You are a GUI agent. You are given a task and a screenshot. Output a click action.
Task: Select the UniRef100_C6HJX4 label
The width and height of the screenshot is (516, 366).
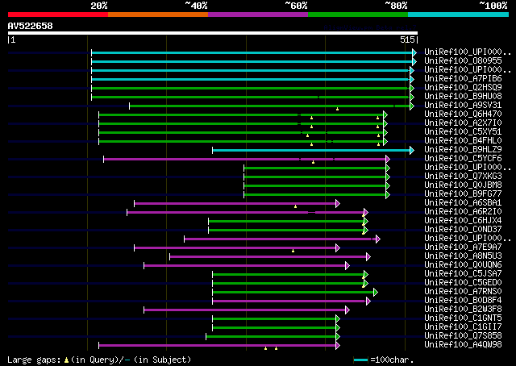tap(463, 221)
